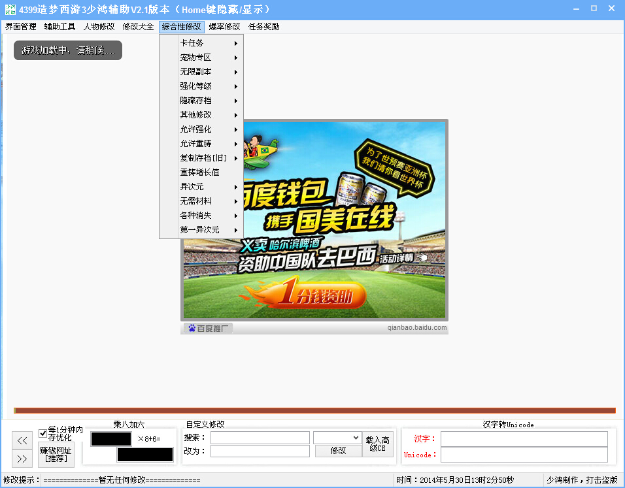Click the 活动详情 link in the ad
The height and width of the screenshot is (488, 625).
click(x=403, y=259)
